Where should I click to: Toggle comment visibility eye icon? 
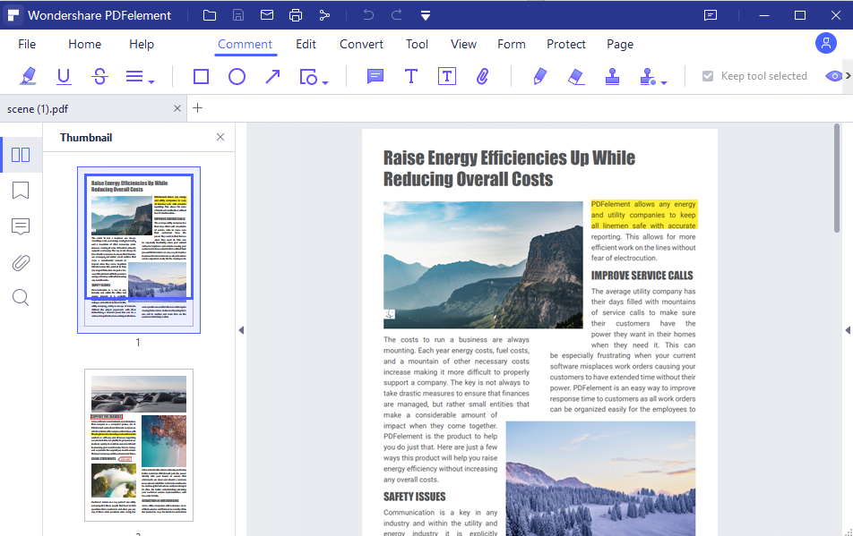click(833, 77)
